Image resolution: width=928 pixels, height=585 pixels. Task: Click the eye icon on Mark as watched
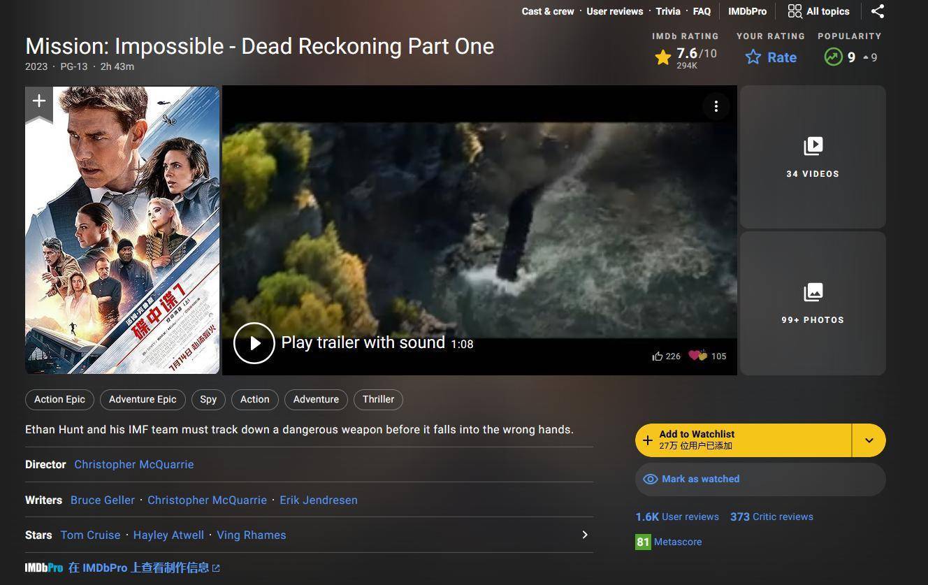tap(651, 479)
